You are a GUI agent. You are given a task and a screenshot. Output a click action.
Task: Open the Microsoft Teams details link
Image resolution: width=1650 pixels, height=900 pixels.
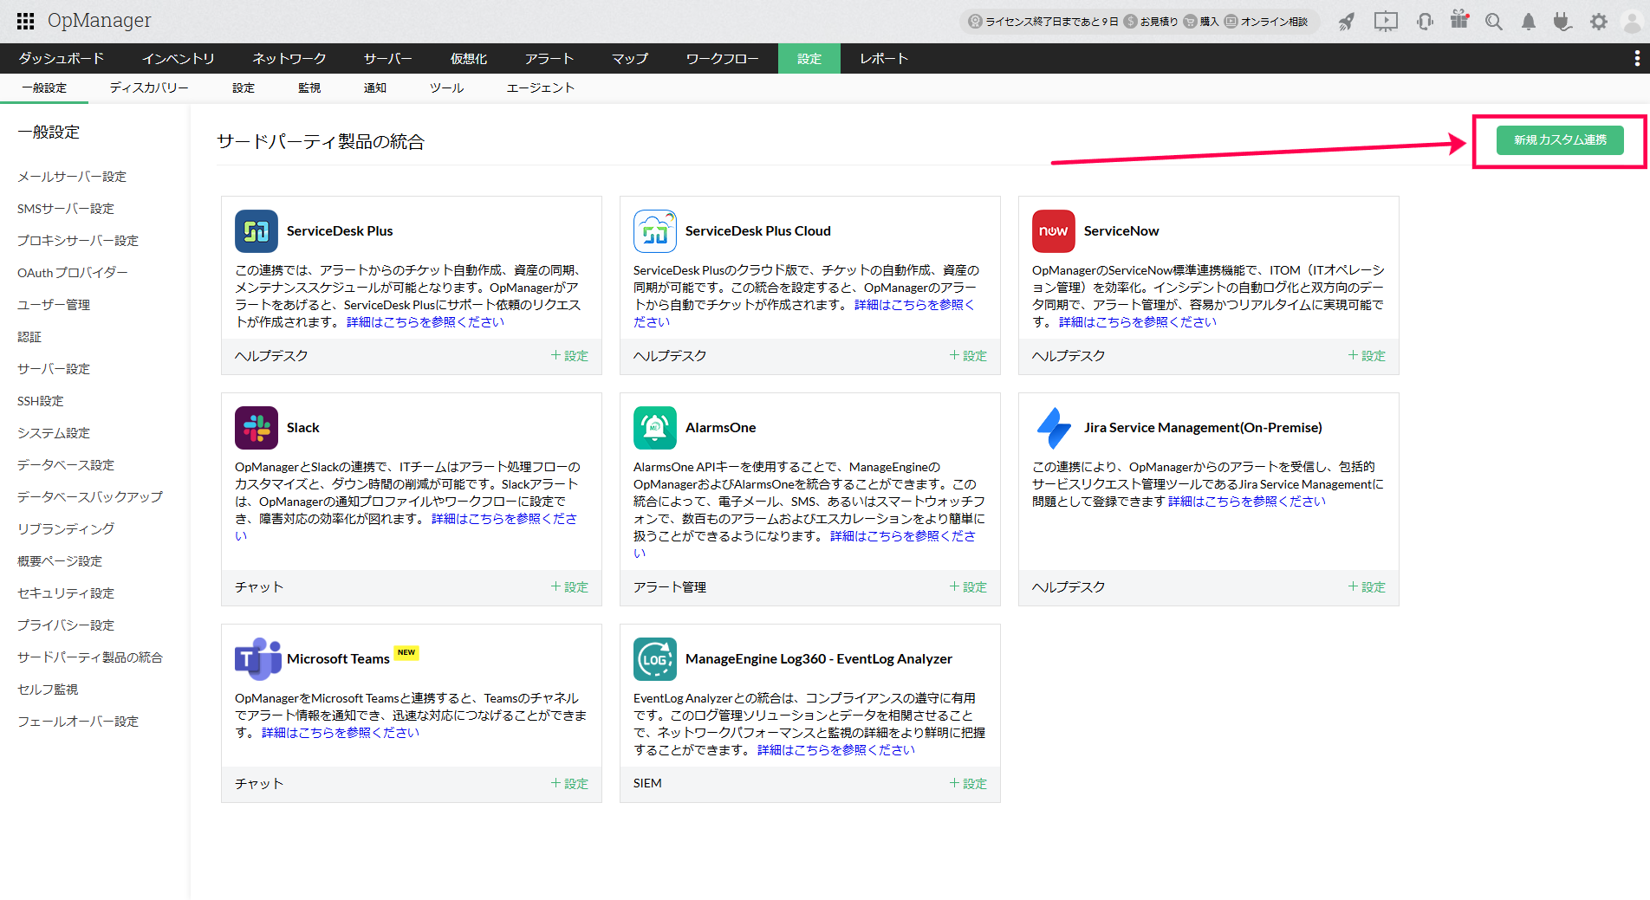(340, 732)
